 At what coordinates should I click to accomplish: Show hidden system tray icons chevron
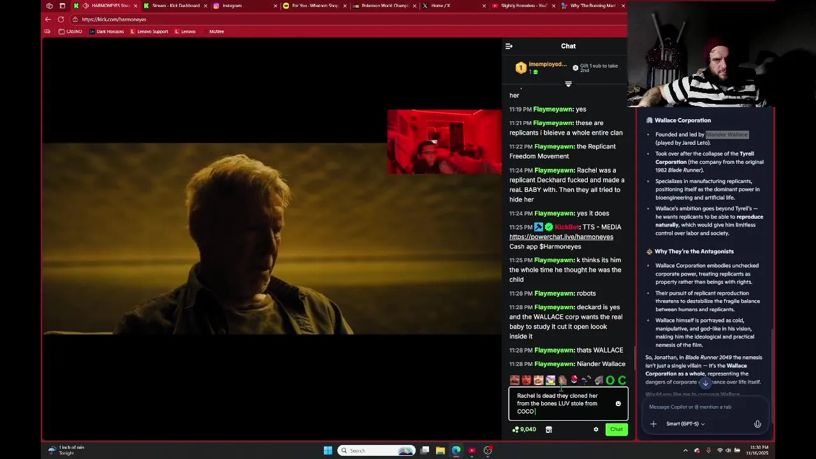pyautogui.click(x=685, y=451)
